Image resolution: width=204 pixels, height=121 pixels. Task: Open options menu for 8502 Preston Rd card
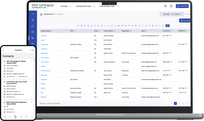[32, 102]
